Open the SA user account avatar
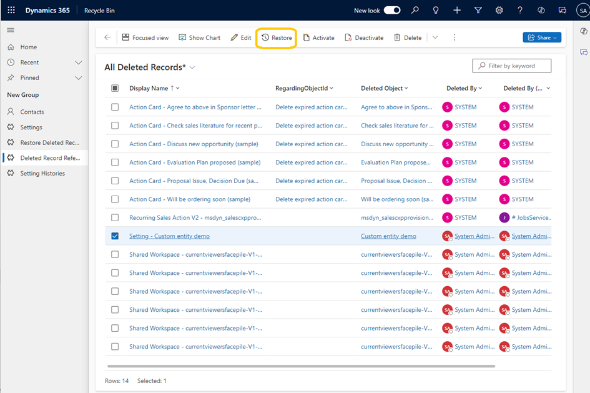This screenshot has width=590, height=393. click(583, 10)
